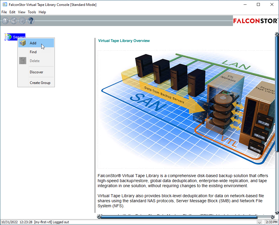Choose Discover in the context menu
This screenshot has height=225, width=279.
tap(36, 72)
